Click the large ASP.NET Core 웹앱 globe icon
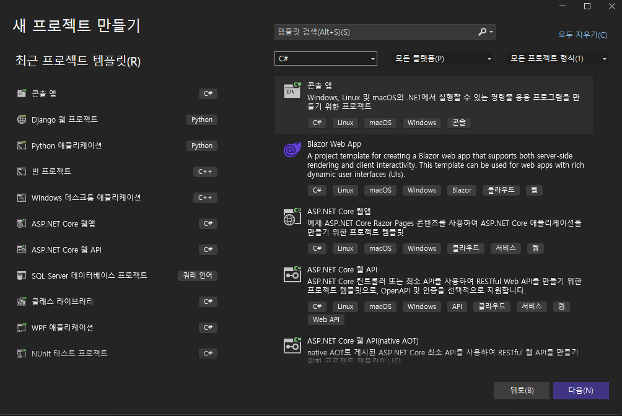 [292, 217]
